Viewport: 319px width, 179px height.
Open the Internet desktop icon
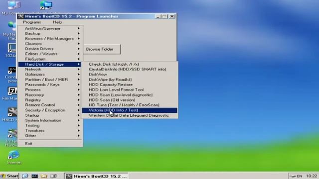pyautogui.click(x=14, y=157)
